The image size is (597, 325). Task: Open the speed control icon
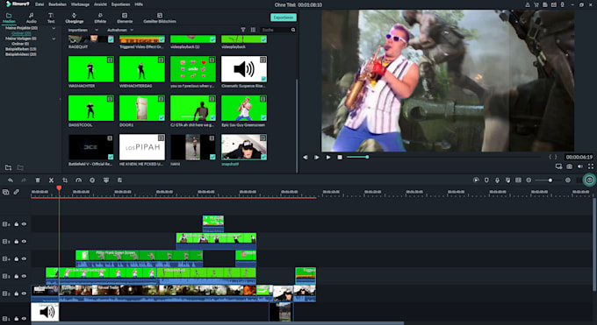(x=78, y=180)
